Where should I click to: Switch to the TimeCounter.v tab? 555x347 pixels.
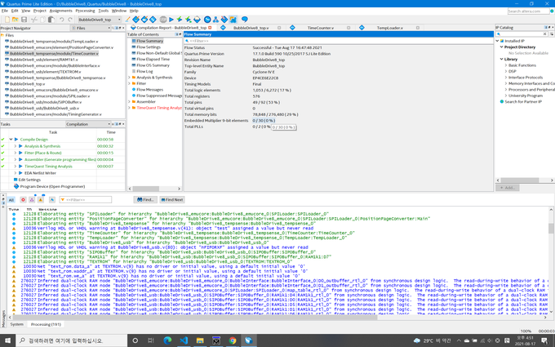(320, 28)
